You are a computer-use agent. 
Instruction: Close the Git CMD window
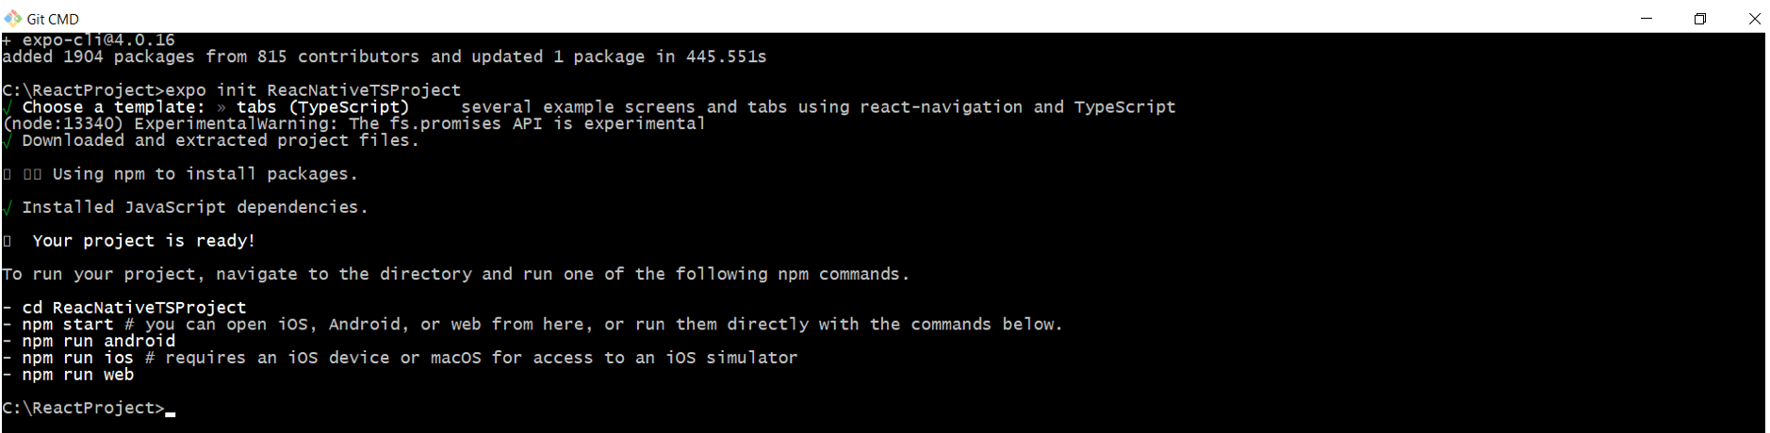(1754, 18)
